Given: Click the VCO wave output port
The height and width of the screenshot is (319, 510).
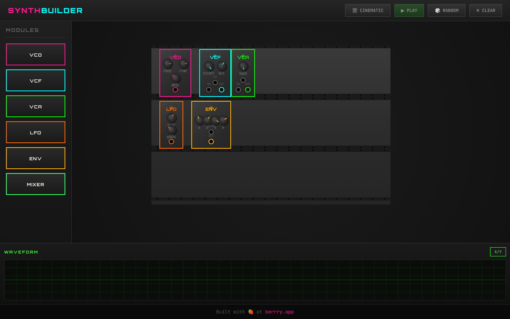Looking at the screenshot, I should click(x=175, y=90).
